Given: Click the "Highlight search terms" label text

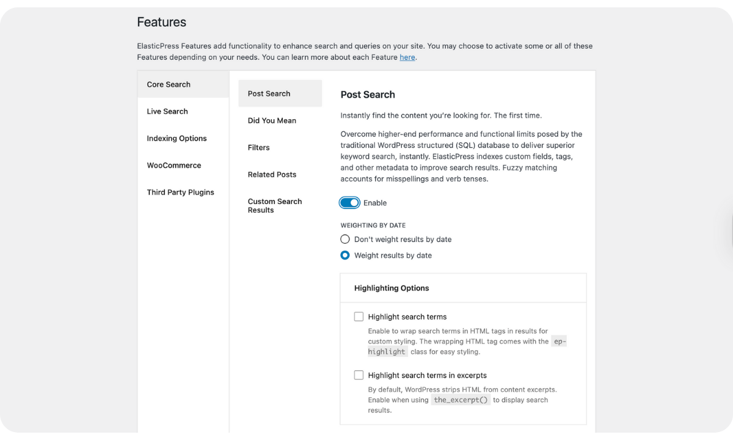Looking at the screenshot, I should 407,317.
